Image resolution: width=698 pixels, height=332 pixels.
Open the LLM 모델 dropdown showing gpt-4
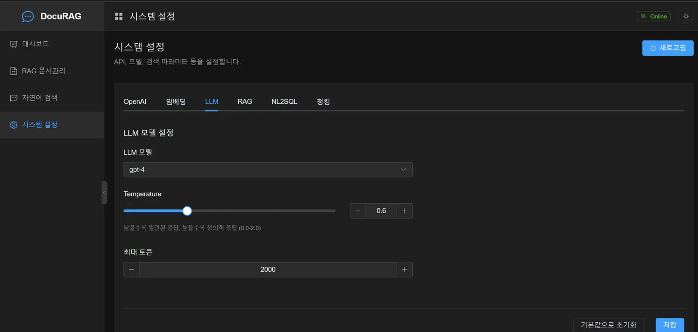[267, 169]
